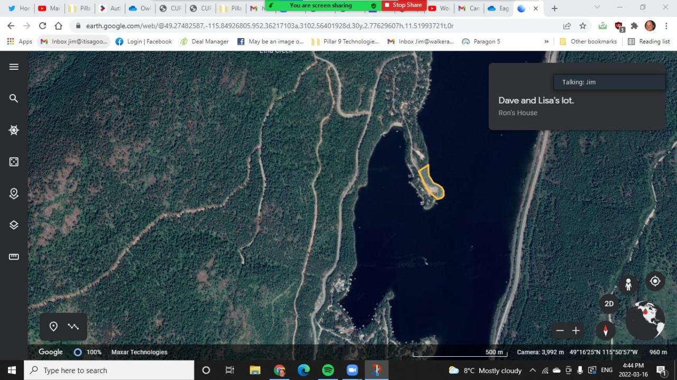
Task: Open the Projects pin icon
Action: (x=14, y=193)
